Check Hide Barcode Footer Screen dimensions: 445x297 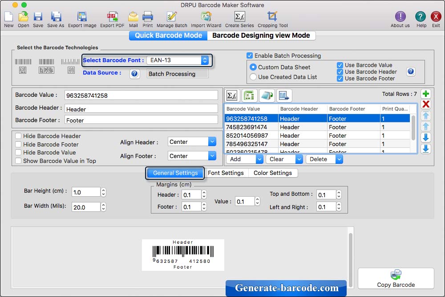(18, 144)
